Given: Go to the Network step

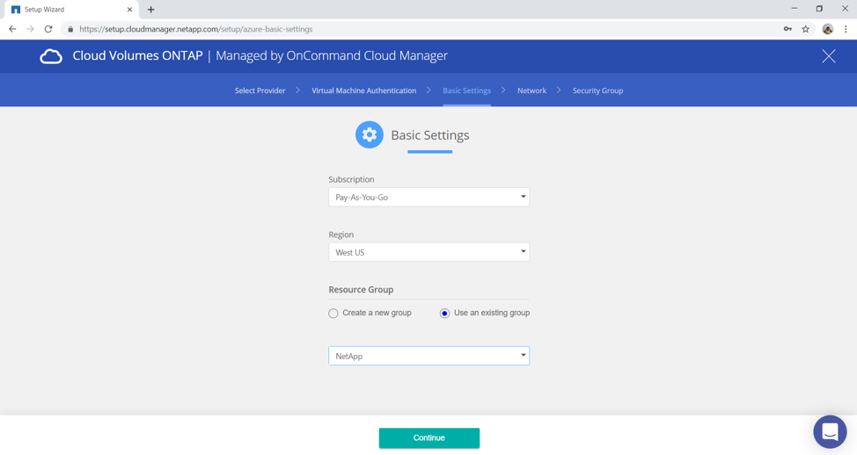Looking at the screenshot, I should click(531, 90).
